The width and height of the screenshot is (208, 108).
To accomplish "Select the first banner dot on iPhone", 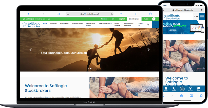I will click(x=181, y=33).
